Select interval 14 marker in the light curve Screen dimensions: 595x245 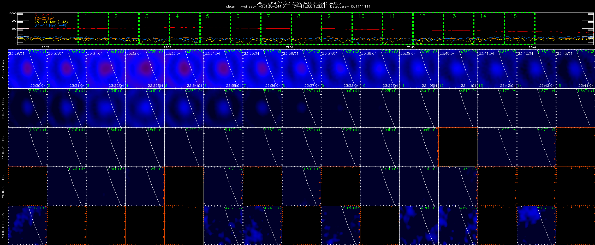tap(483, 16)
